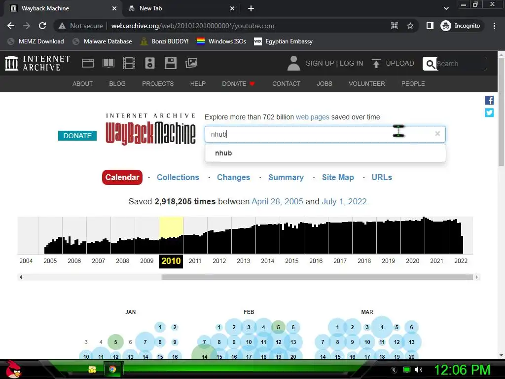The width and height of the screenshot is (505, 379).
Task: Share page via Twitter icon
Action: click(x=489, y=113)
